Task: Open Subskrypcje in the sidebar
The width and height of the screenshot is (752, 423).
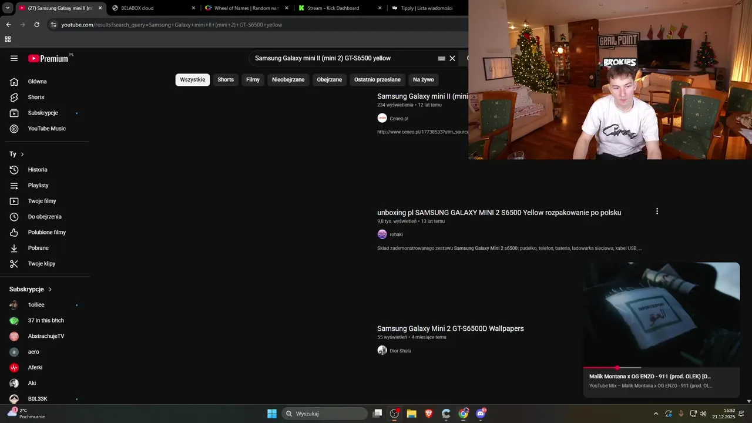Action: [x=43, y=113]
